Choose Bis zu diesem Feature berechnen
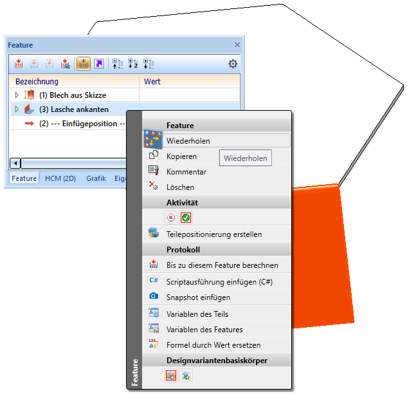The height and width of the screenshot is (396, 407). click(x=217, y=265)
